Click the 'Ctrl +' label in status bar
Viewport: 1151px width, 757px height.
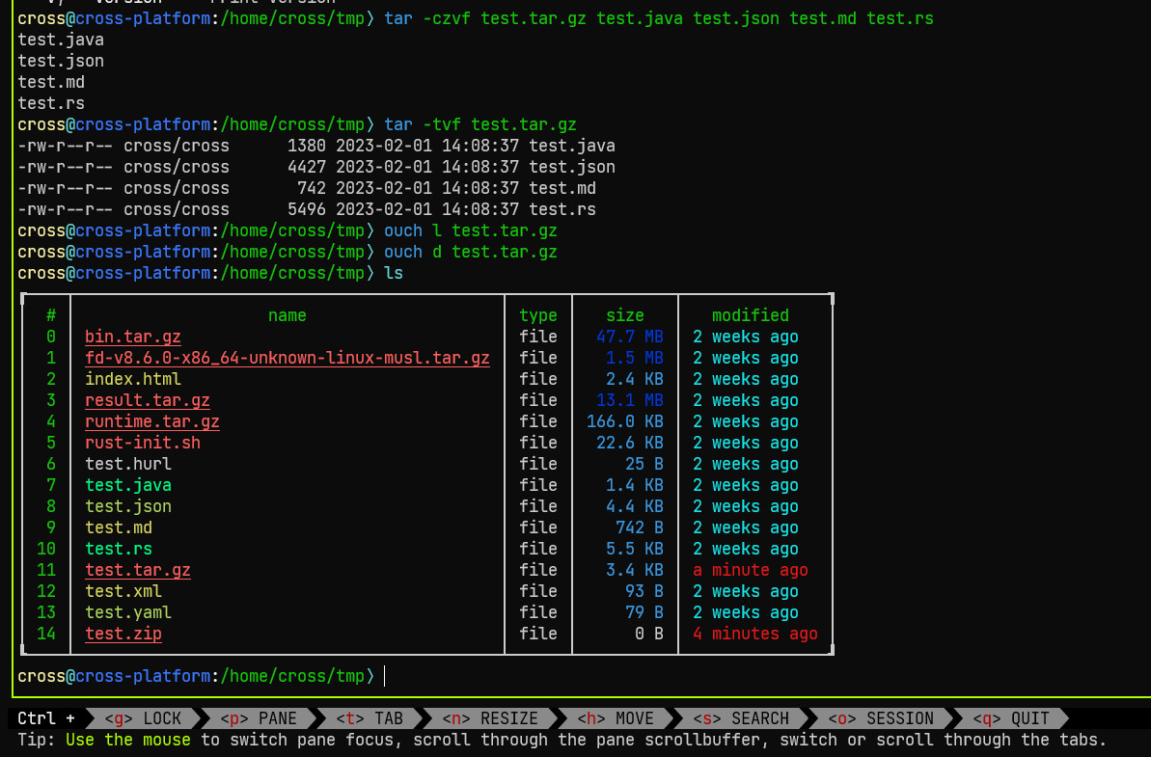46,718
